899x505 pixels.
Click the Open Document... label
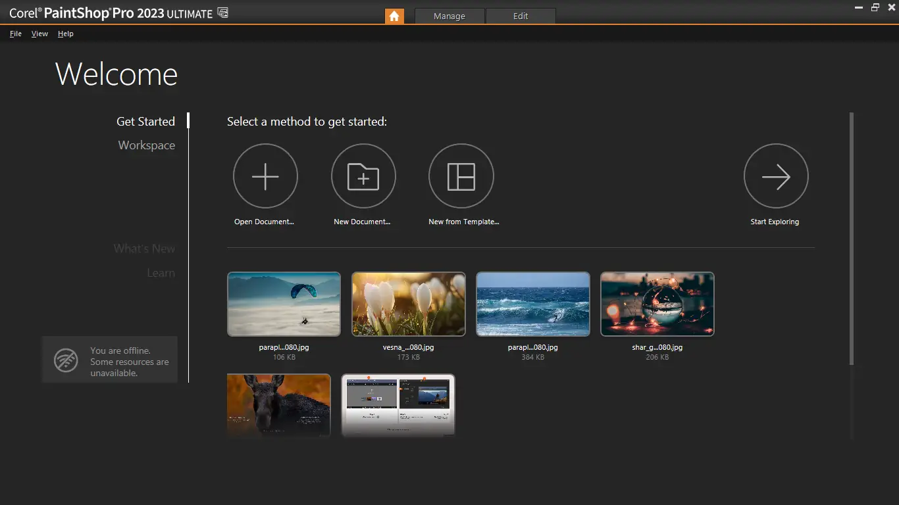point(264,222)
